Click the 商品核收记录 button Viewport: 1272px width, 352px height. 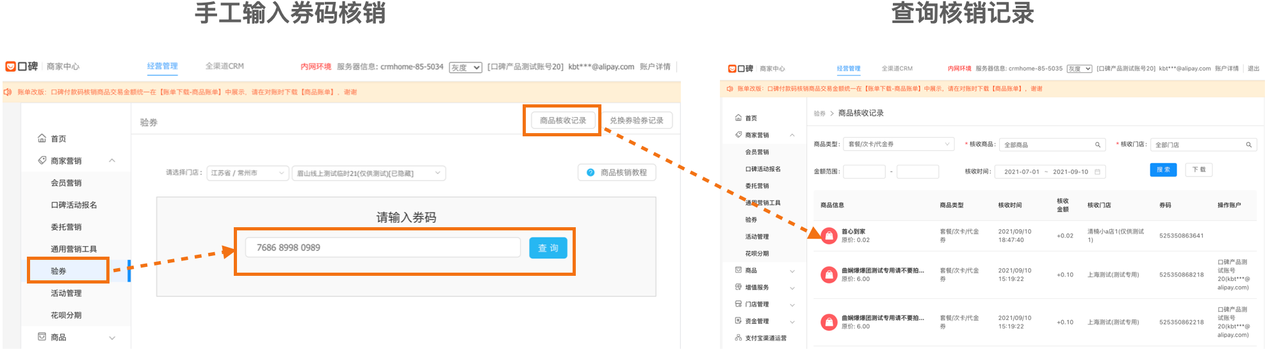(563, 120)
